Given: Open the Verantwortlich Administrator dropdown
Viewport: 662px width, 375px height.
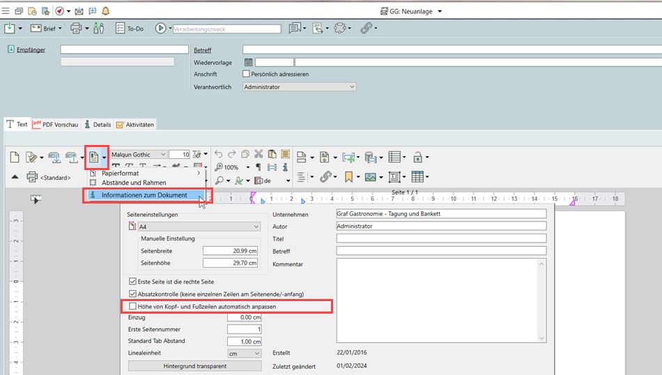Looking at the screenshot, I should pyautogui.click(x=299, y=87).
